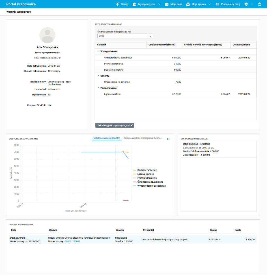Click the Moje sprawy inbox icon

point(188,4)
